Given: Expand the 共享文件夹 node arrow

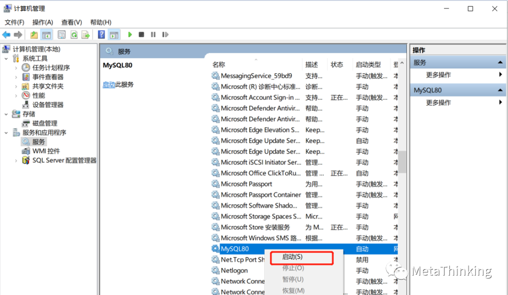Looking at the screenshot, I should 16,86.
